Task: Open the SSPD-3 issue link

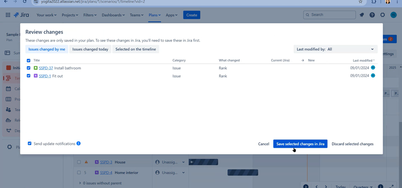Action: click(x=106, y=162)
